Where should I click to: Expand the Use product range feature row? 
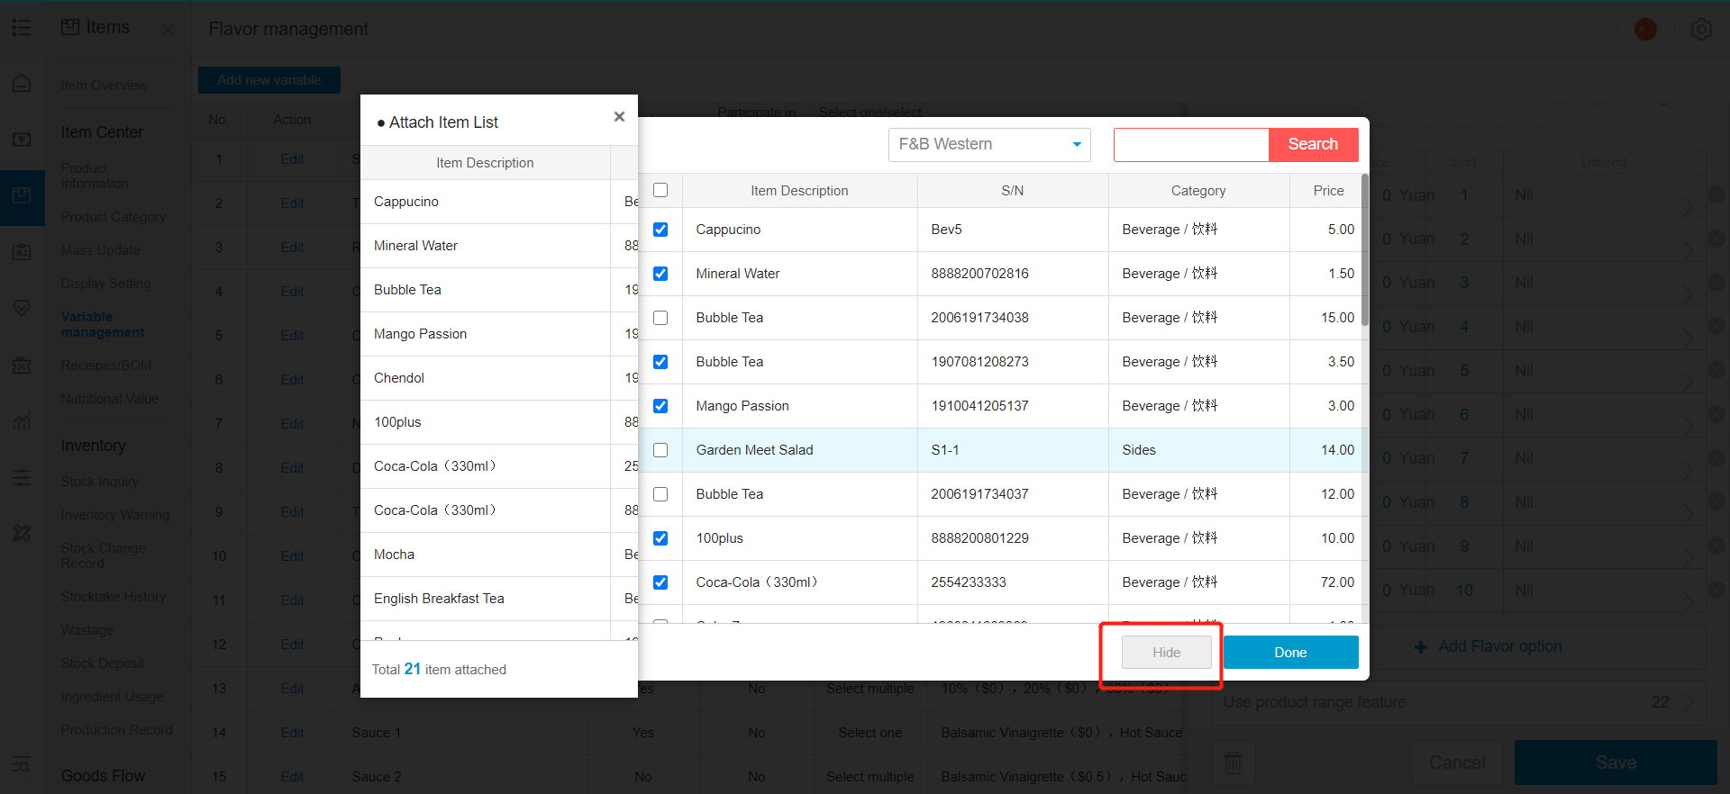tap(1459, 702)
